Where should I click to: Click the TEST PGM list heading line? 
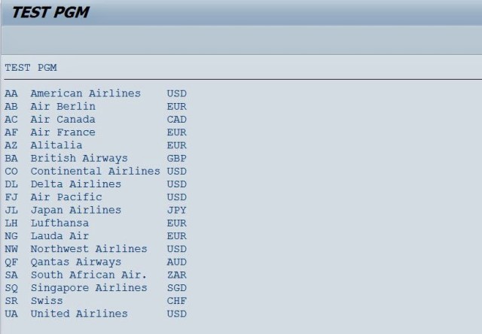31,68
